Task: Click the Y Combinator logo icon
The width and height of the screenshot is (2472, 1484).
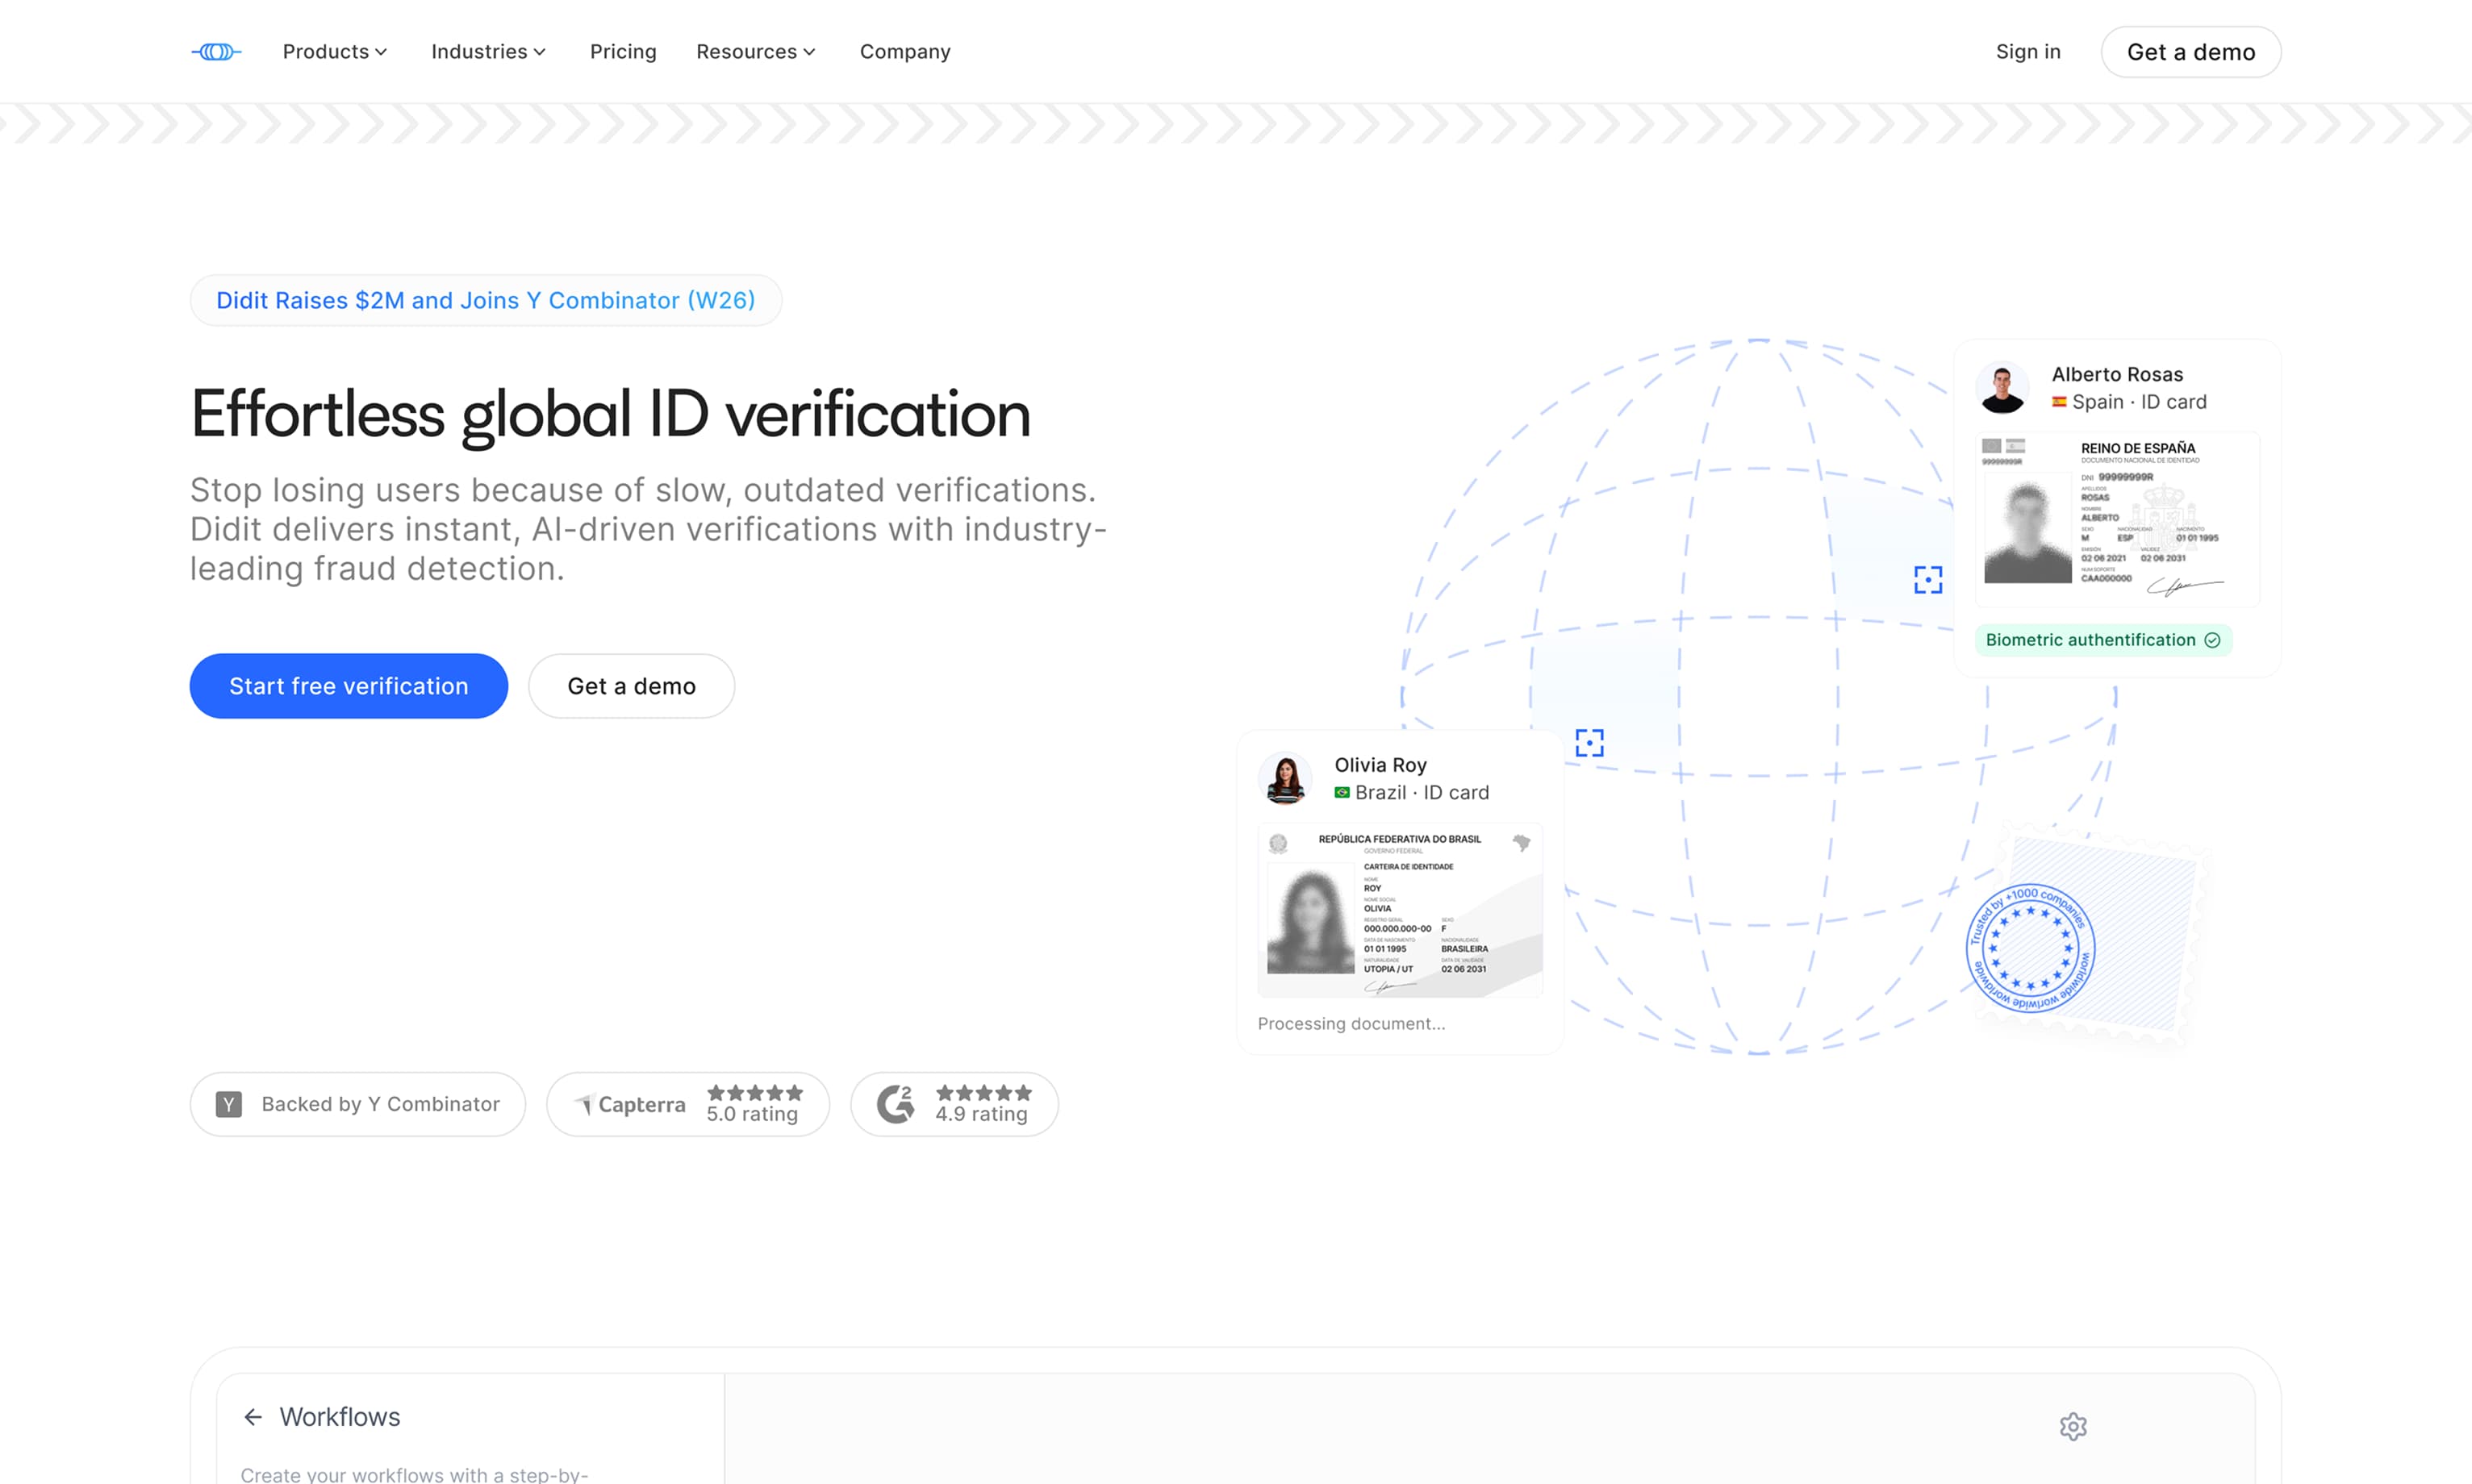Action: pos(229,1104)
